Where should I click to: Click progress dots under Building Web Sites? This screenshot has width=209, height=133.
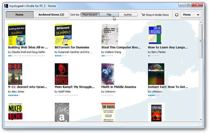[26, 56]
